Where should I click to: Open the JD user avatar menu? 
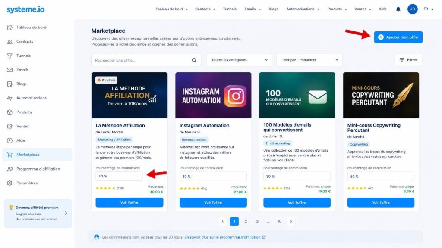[x=412, y=9]
